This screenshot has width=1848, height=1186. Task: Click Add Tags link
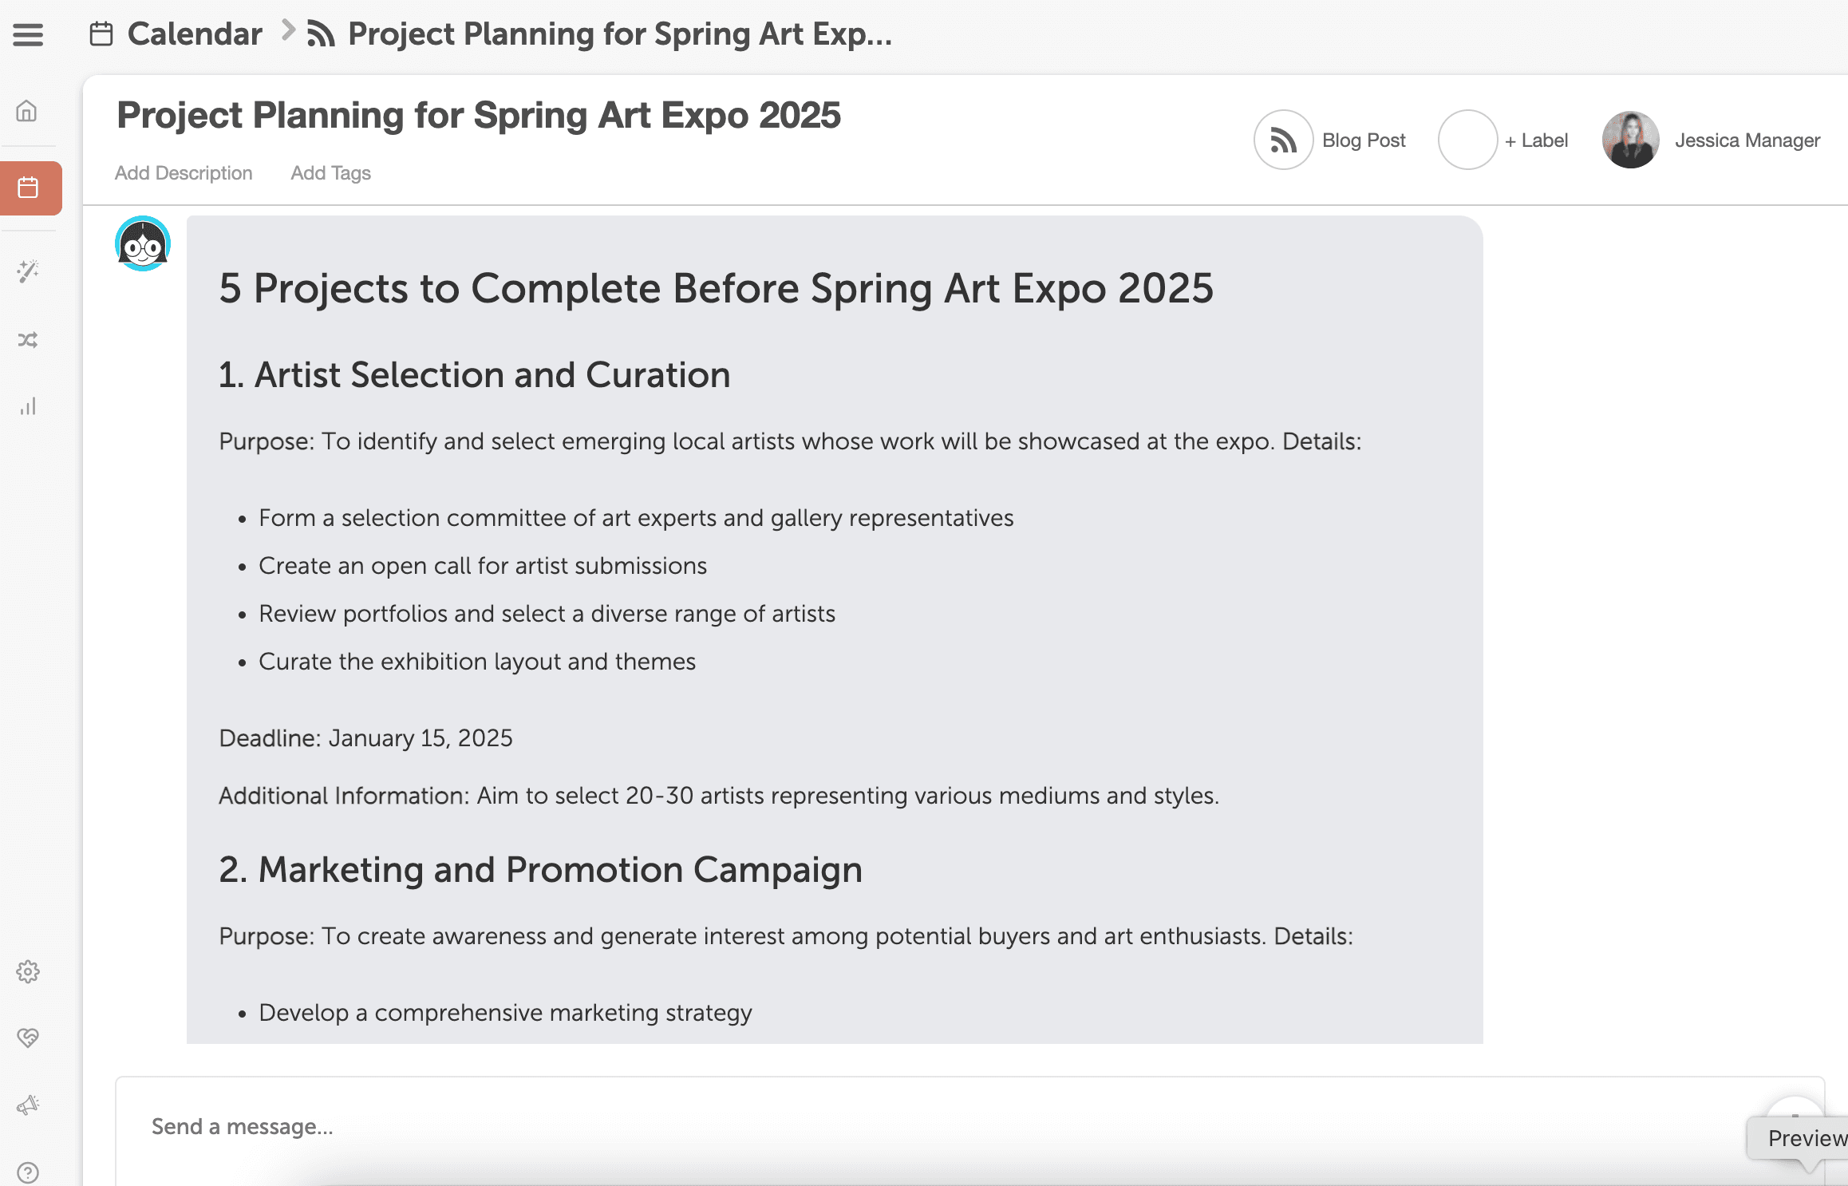point(330,173)
